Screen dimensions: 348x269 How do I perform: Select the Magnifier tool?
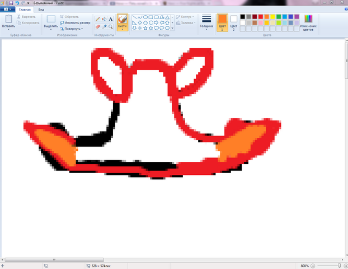pos(111,27)
